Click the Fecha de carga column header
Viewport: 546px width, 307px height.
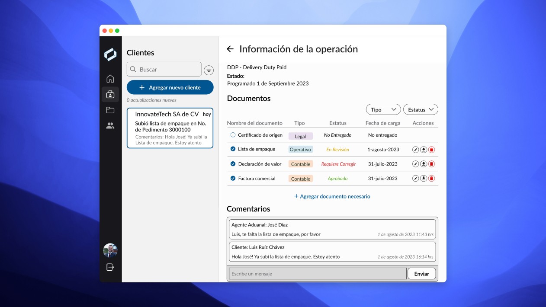383,123
